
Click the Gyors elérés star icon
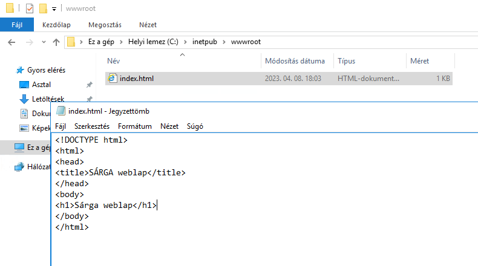tap(20, 70)
